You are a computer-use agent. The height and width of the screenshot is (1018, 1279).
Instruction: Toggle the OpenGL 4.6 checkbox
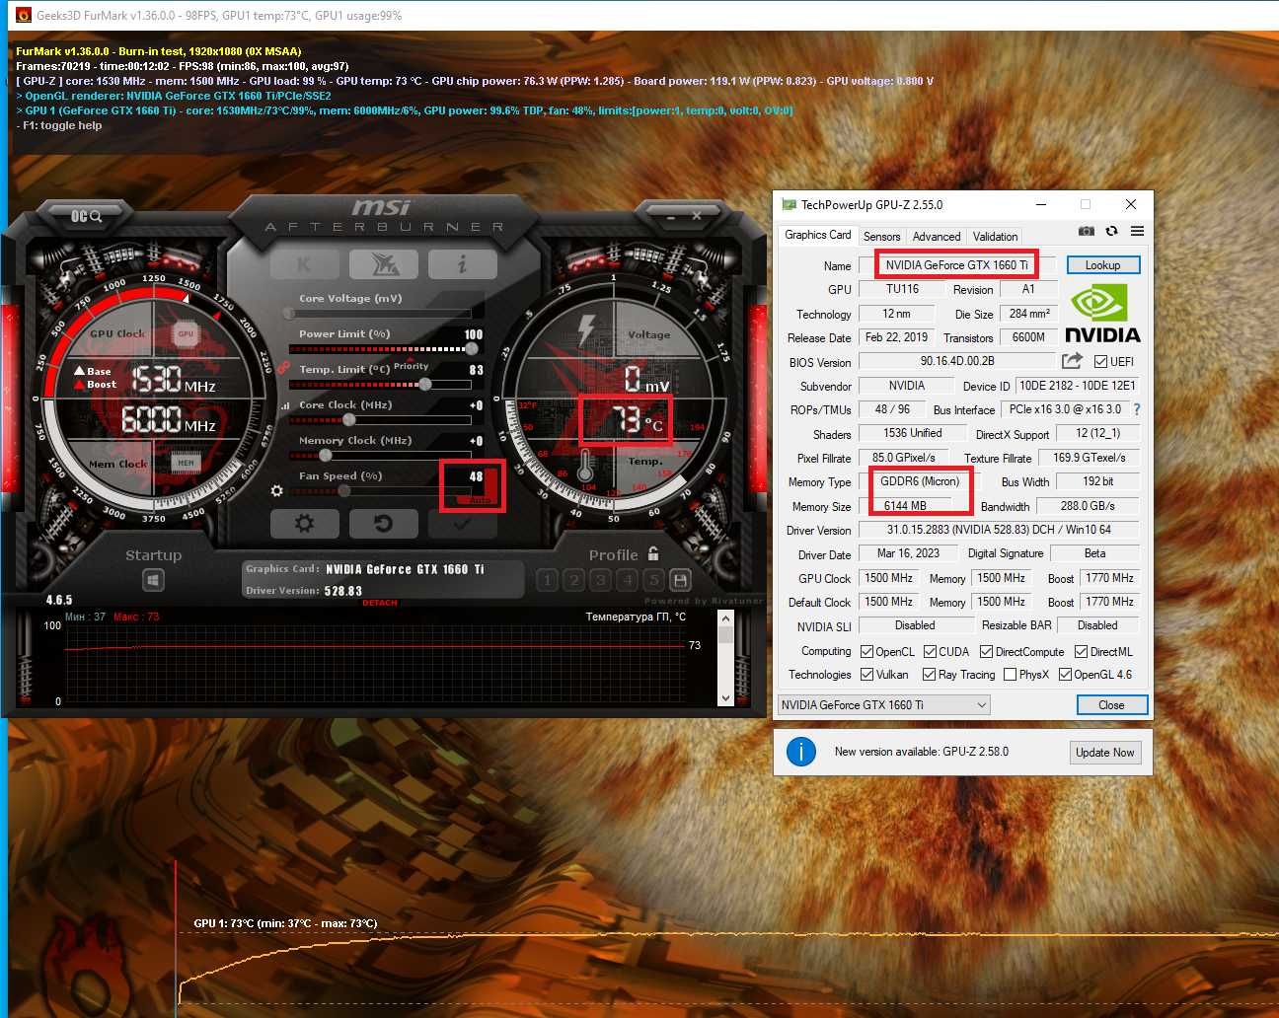tap(1065, 675)
